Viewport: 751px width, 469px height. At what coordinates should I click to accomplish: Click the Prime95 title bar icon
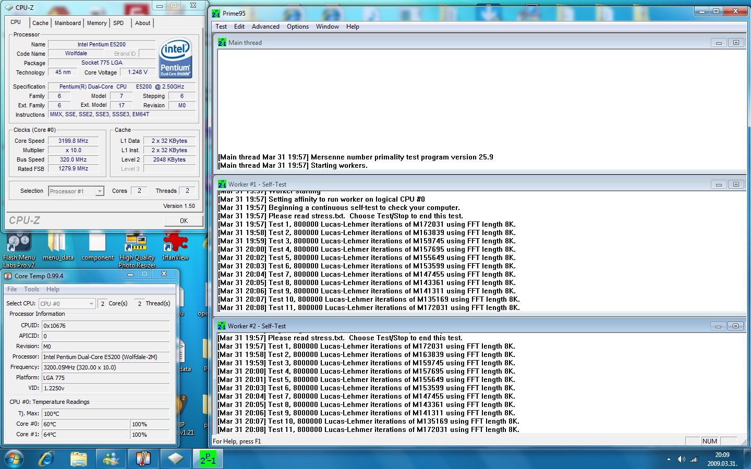coord(216,13)
